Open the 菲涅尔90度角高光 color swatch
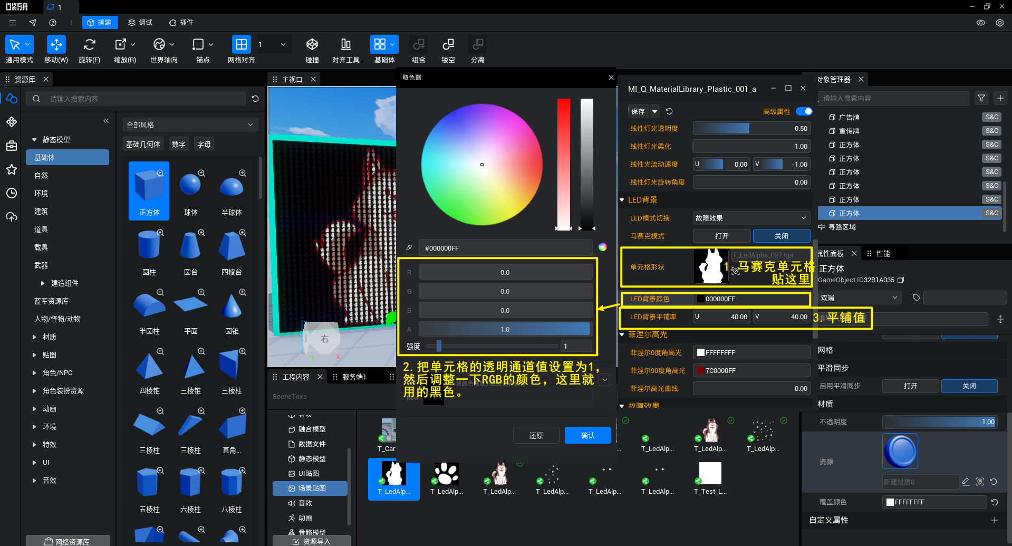 pos(701,370)
